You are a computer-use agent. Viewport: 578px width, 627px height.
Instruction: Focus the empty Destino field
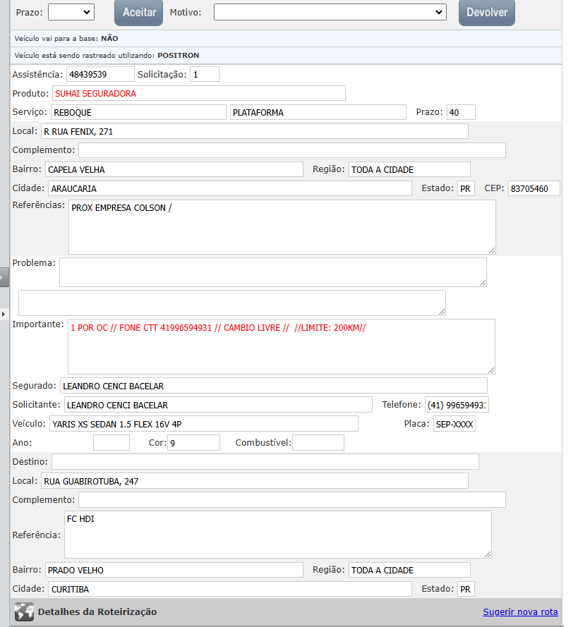(x=265, y=461)
